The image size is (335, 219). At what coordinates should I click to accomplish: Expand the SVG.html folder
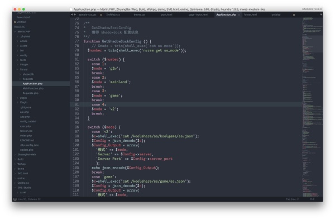(15, 173)
